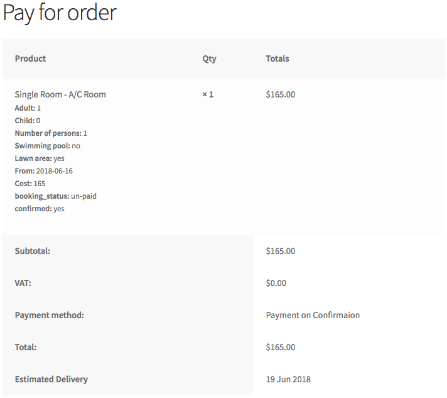The image size is (447, 398).
Task: Click the VAT amount $0.00
Action: (276, 283)
